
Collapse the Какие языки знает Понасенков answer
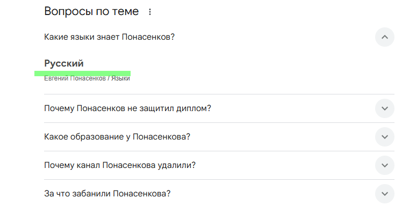click(384, 37)
